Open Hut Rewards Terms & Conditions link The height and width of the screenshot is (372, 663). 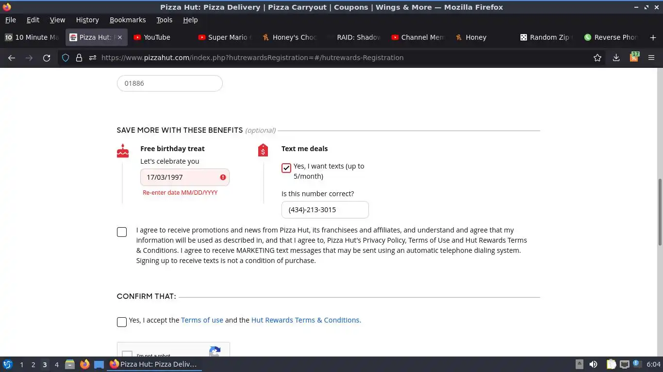point(306,320)
